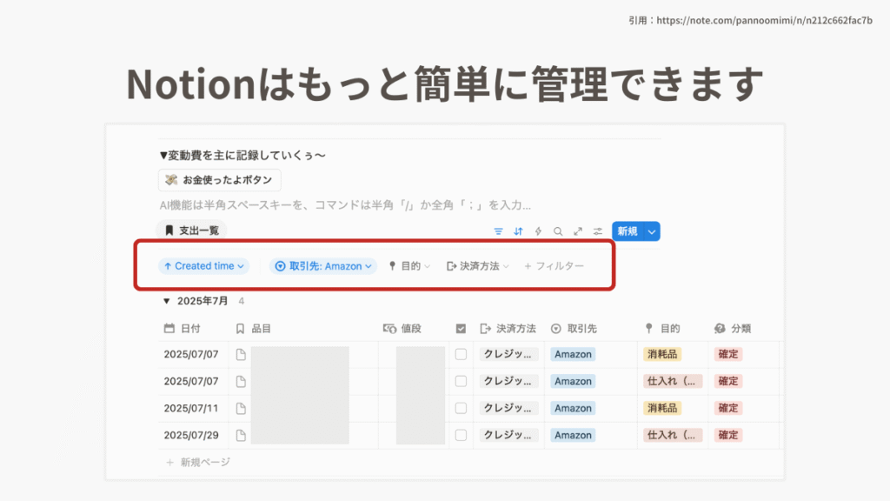Screen dimensions: 890x501
Task: Click the filter icon in database toolbar
Action: pyautogui.click(x=499, y=231)
